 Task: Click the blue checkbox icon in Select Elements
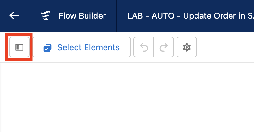48,48
